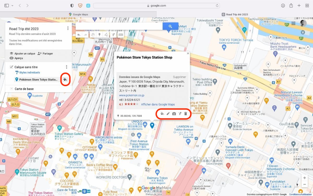Image resolution: width=313 pixels, height=196 pixels.
Task: Uncheck the Calque sans titre layer checkbox
Action: [11, 67]
